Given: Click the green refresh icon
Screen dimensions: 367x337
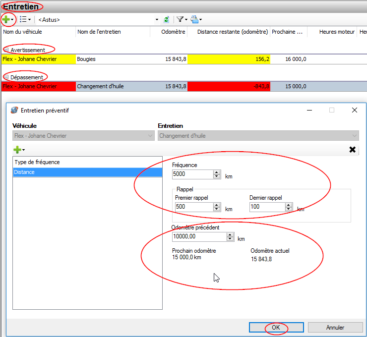Looking at the screenshot, I should click(x=167, y=19).
